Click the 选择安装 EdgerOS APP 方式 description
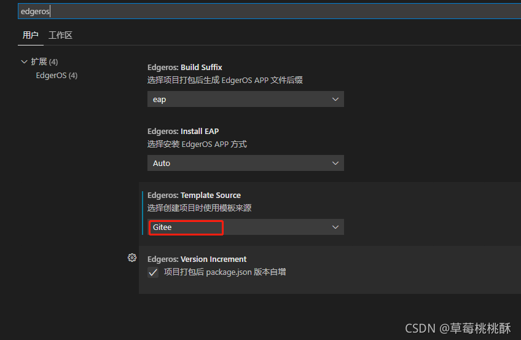Viewport: 521px width, 340px height. (197, 144)
